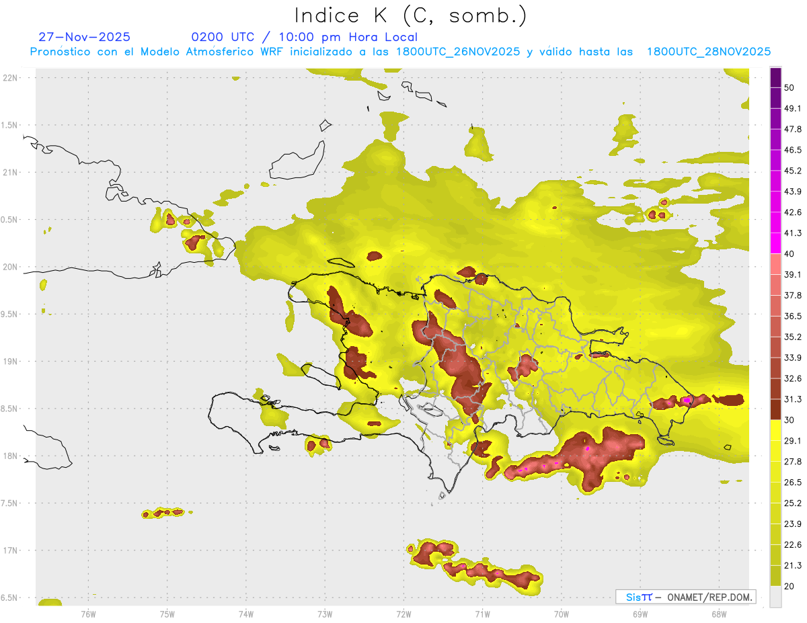Click the '1800UTC_26NOV2025' initialization timestamp
This screenshot has height=623, width=807.
point(458,52)
